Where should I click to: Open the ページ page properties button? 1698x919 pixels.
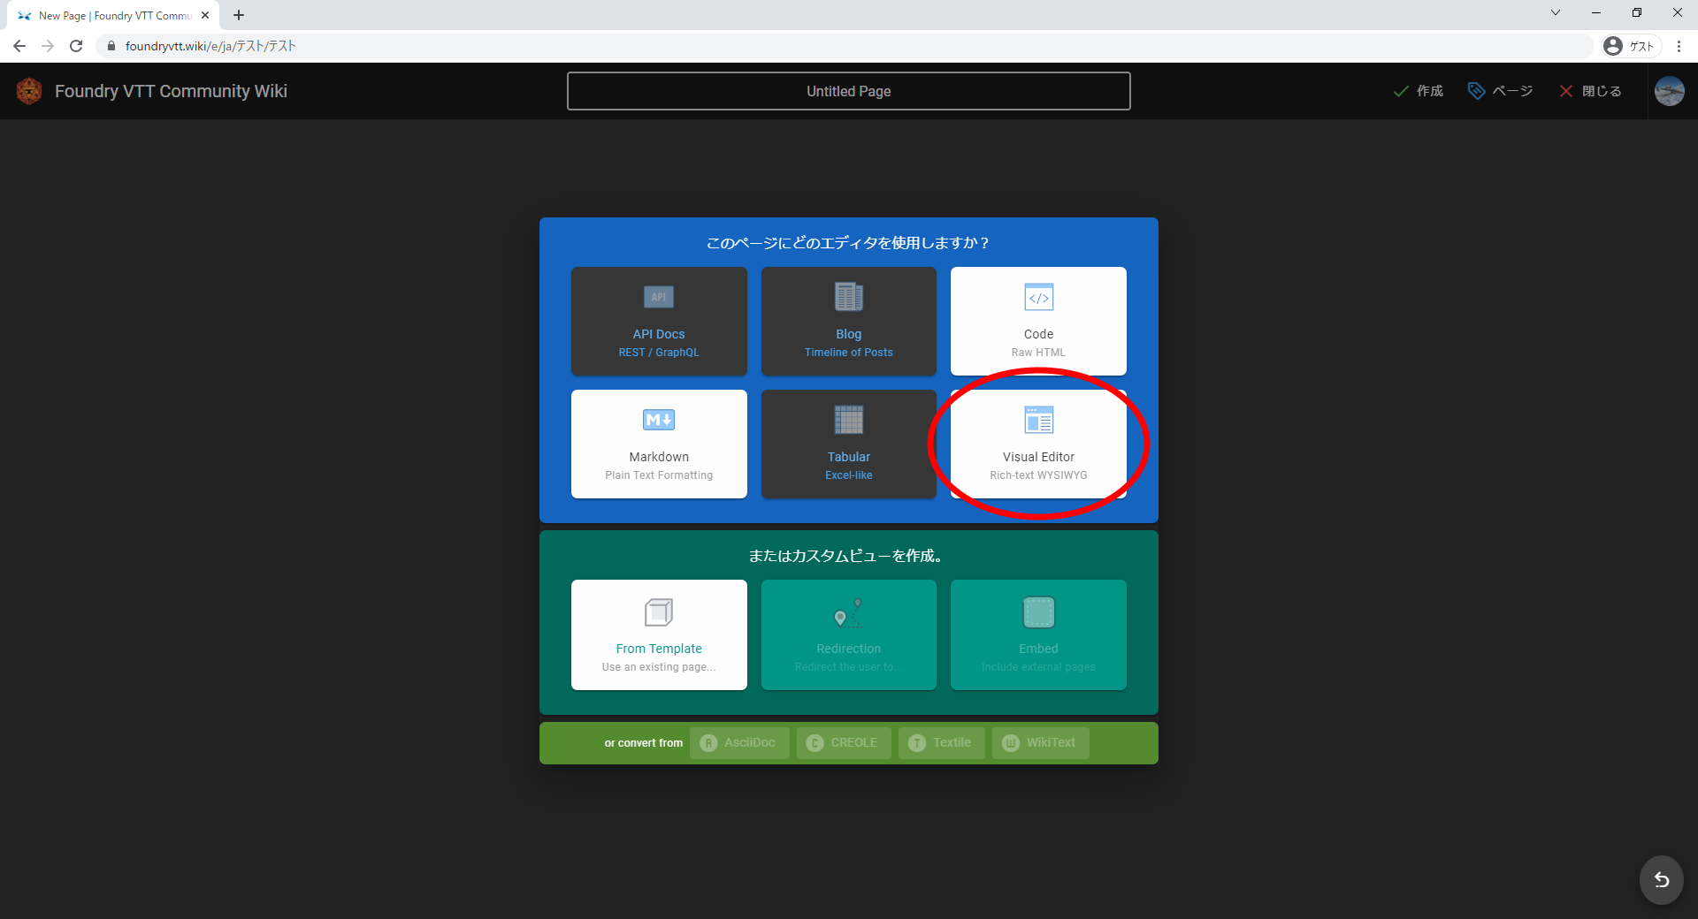1500,91
